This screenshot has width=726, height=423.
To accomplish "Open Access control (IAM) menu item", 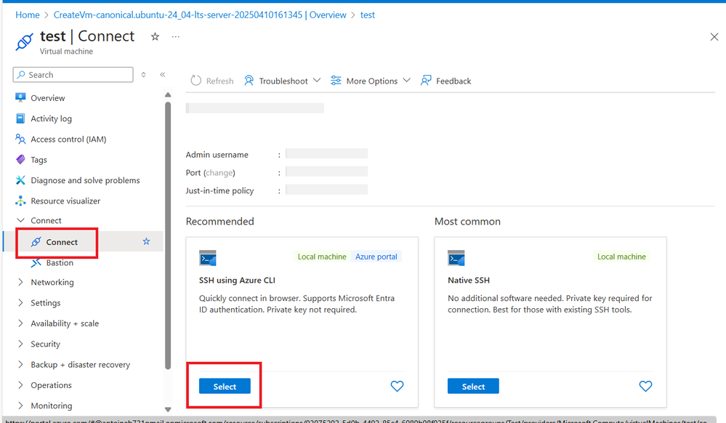I will [68, 139].
